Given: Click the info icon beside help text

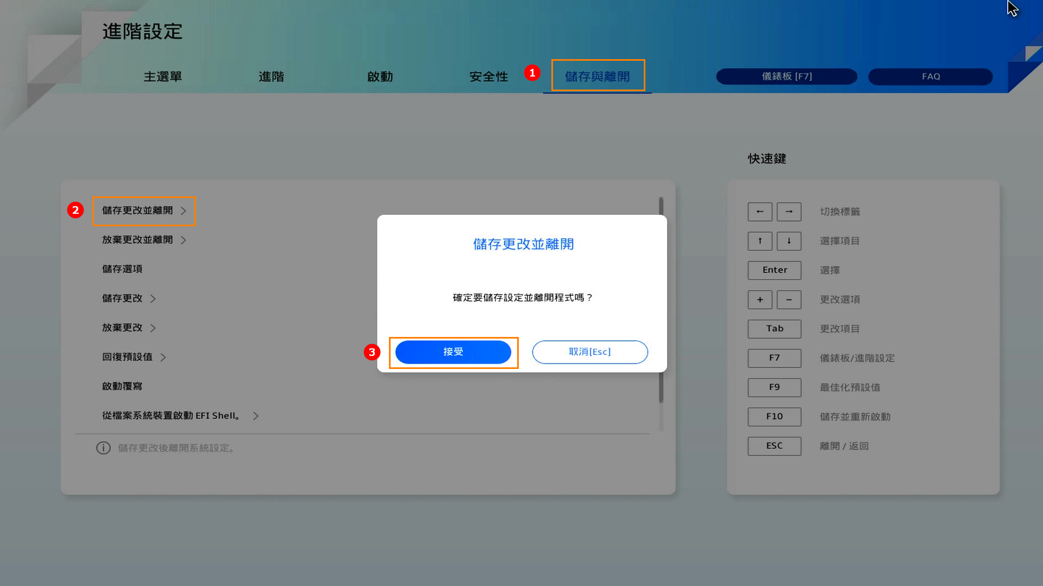Looking at the screenshot, I should pyautogui.click(x=103, y=448).
